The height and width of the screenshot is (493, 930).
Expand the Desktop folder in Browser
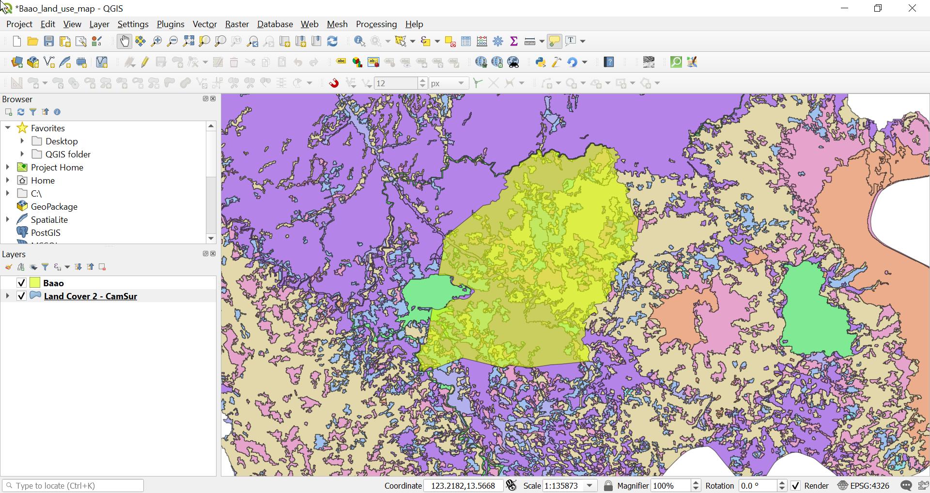pos(22,141)
